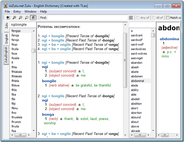Click the back navigation arrow icon
This screenshot has width=185, height=143.
[x=8, y=18]
